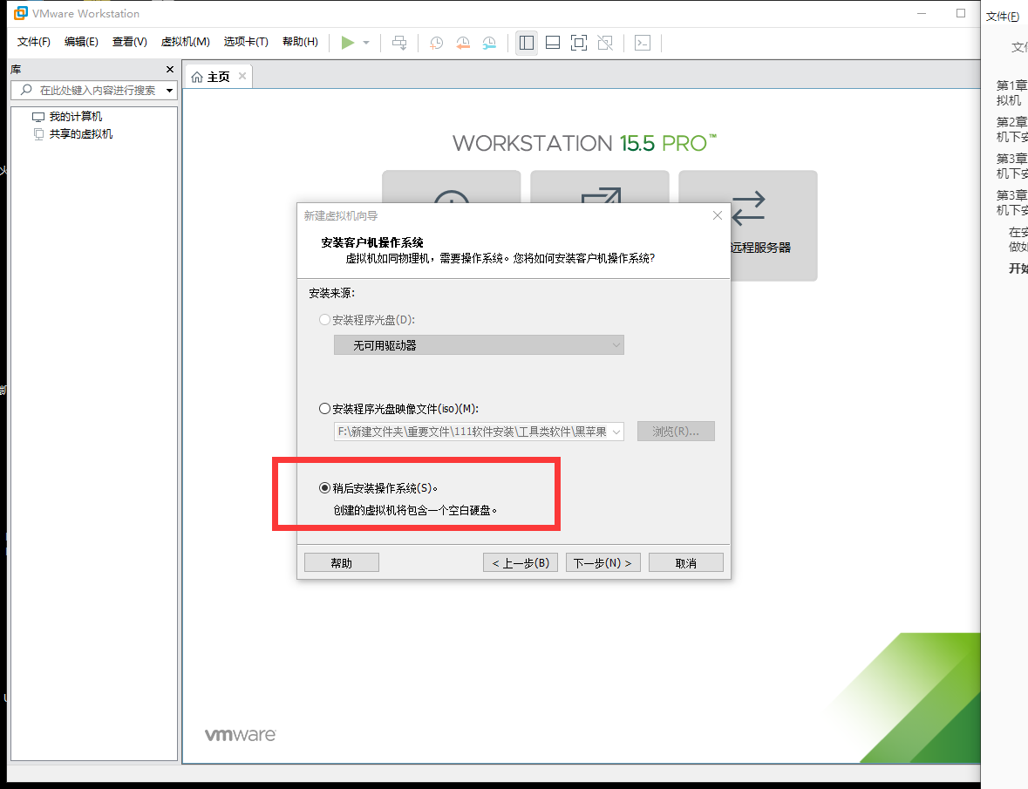This screenshot has height=789, width=1028.
Task: Click the Unity mode toolbar icon
Action: [x=605, y=43]
